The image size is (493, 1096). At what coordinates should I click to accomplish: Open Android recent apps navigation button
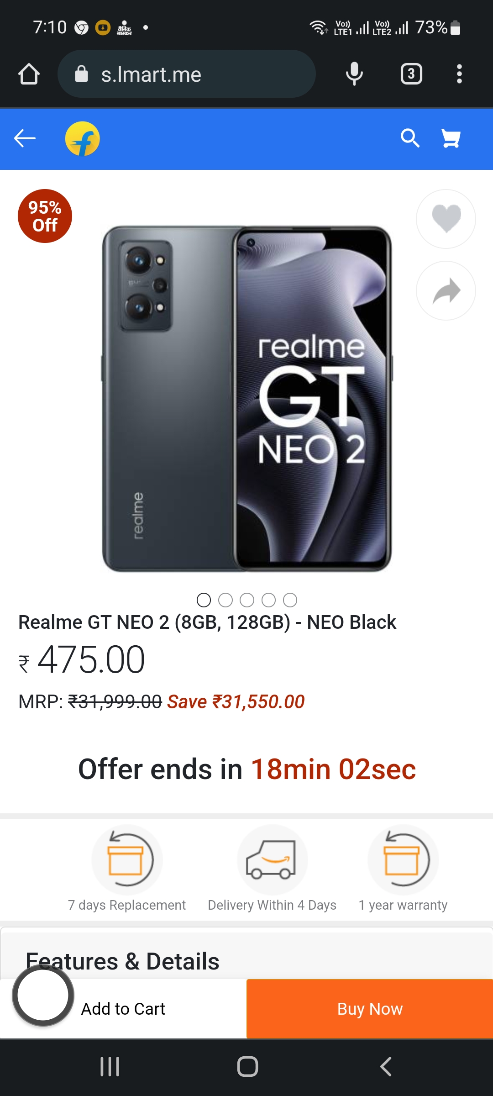(x=110, y=1067)
